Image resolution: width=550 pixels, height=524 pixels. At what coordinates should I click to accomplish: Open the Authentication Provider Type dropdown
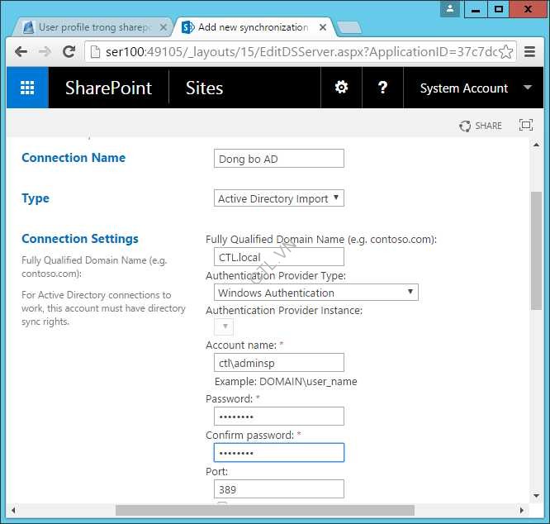click(315, 293)
